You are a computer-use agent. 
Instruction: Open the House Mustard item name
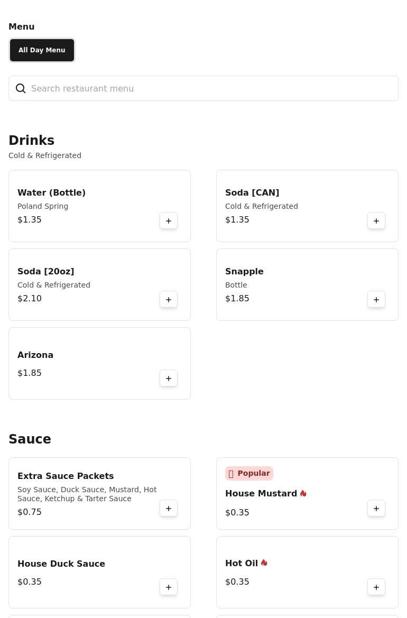(261, 493)
